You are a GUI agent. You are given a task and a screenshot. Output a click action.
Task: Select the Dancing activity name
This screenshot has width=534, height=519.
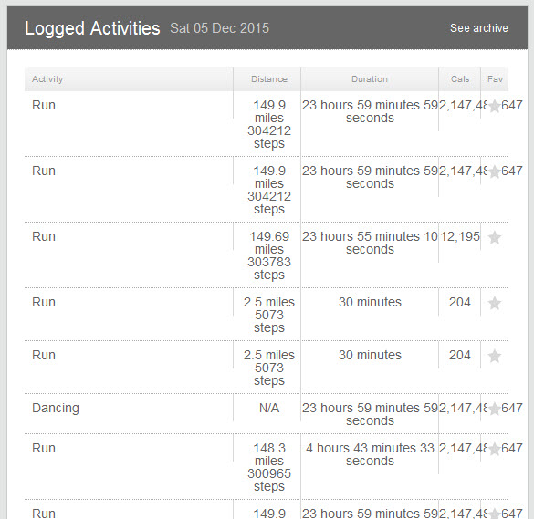(56, 408)
